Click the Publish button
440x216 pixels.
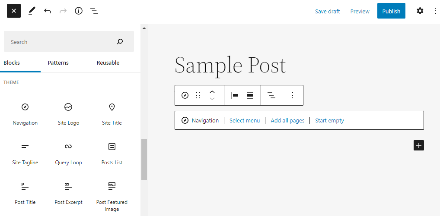[391, 11]
